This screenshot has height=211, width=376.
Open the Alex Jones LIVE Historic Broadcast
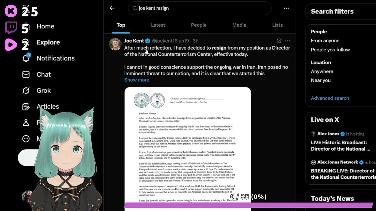(341, 146)
